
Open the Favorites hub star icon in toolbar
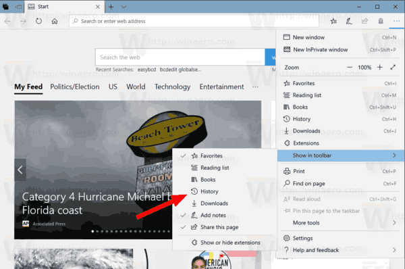pyautogui.click(x=333, y=21)
